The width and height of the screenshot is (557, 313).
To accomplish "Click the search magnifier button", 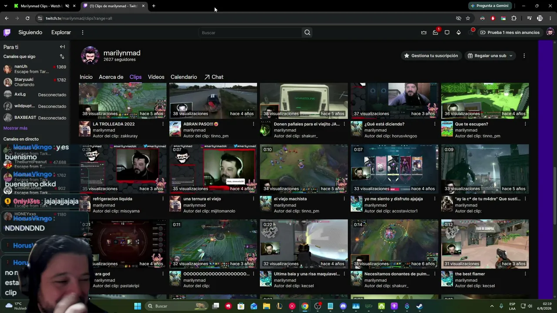I will (307, 33).
